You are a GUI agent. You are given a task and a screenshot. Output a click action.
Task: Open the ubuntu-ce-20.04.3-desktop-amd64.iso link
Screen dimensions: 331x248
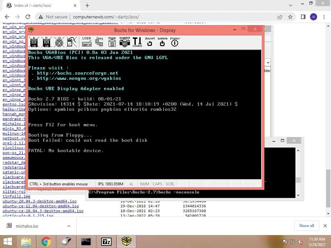43,211
